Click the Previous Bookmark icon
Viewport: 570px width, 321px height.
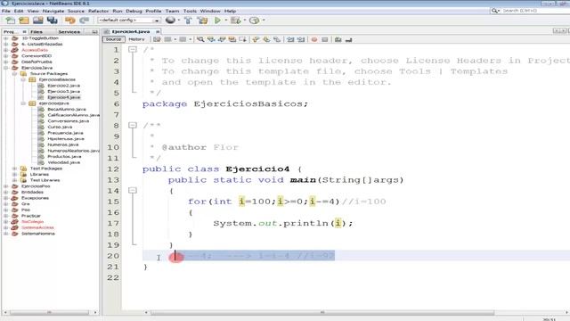click(256, 39)
